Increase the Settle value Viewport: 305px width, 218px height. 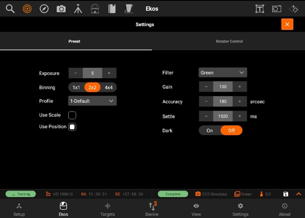pos(240,116)
